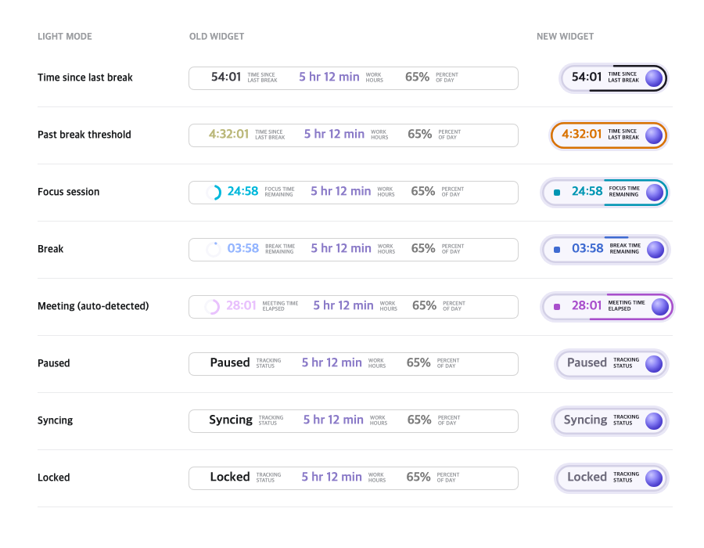The width and height of the screenshot is (704, 548).
Task: Click the pink progress ring beside old 28:01
Action: 212,307
